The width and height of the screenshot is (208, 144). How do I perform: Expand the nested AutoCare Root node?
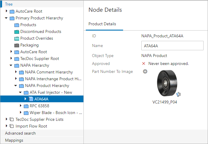point(11,51)
